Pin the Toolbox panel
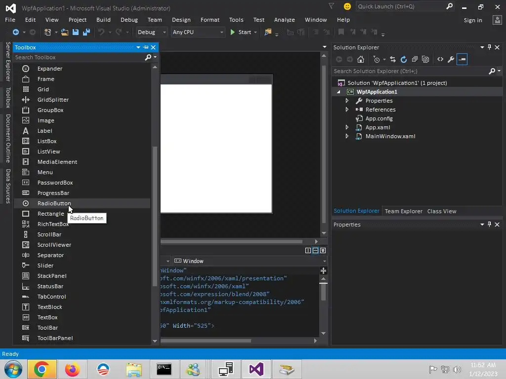The image size is (506, 379). pos(146,47)
